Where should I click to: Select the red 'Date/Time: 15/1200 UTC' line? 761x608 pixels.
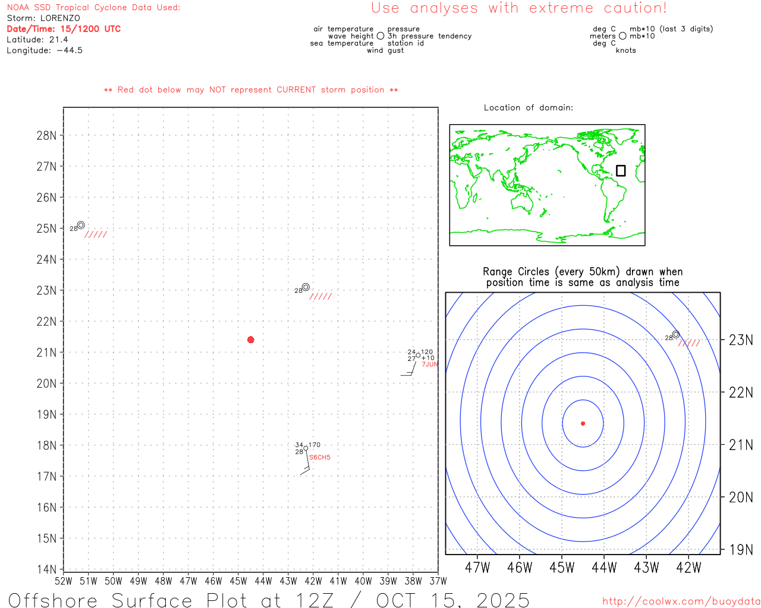(x=64, y=29)
